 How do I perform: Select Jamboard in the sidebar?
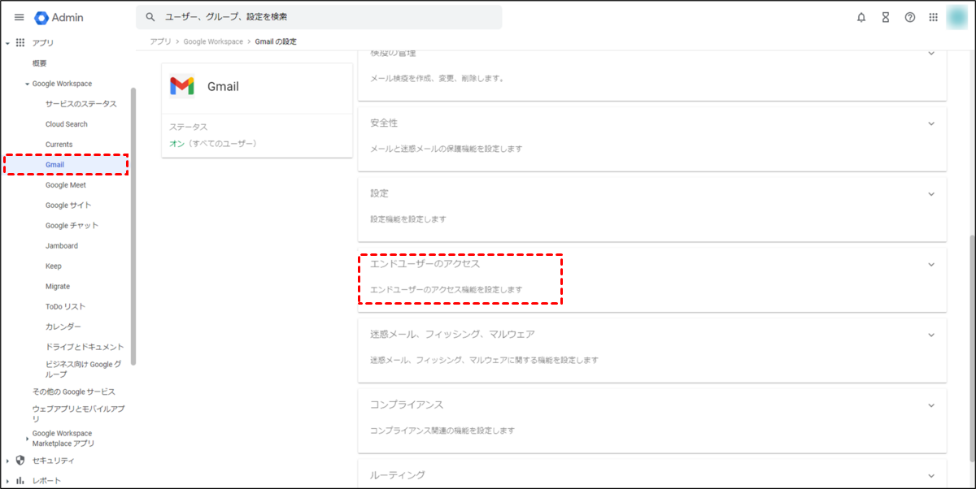point(62,246)
